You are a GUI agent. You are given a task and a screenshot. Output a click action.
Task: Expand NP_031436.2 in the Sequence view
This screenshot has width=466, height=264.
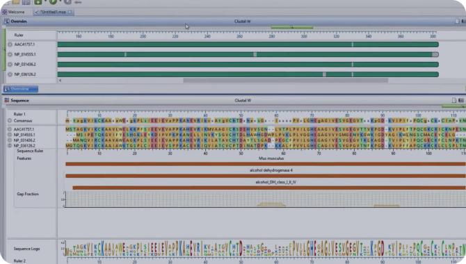tap(10, 140)
